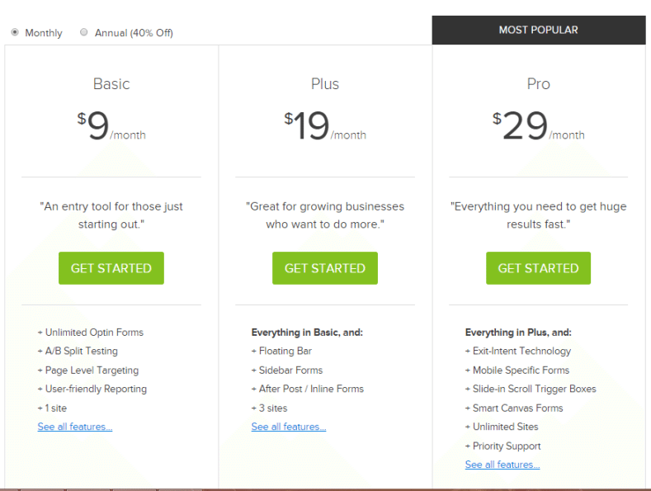Image resolution: width=651 pixels, height=491 pixels.
Task: Click the $19/month price
Action: pyautogui.click(x=325, y=125)
